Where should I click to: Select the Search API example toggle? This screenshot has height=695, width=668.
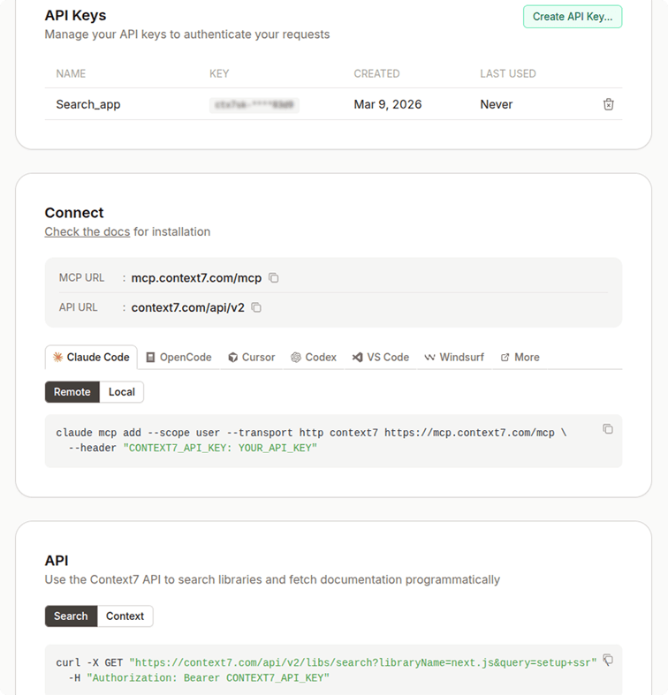(x=71, y=616)
